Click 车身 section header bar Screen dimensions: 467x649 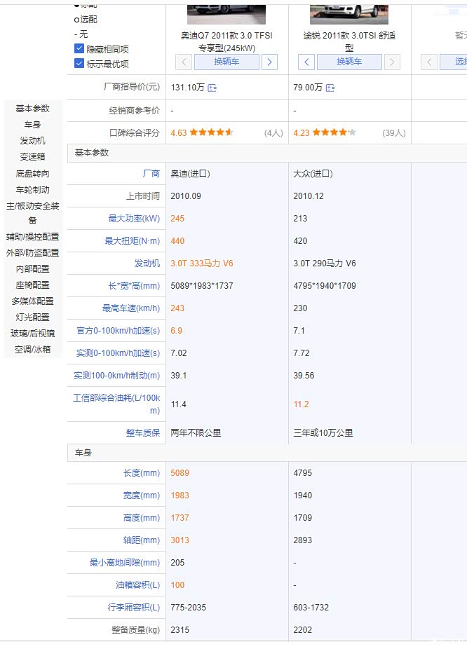coord(267,453)
